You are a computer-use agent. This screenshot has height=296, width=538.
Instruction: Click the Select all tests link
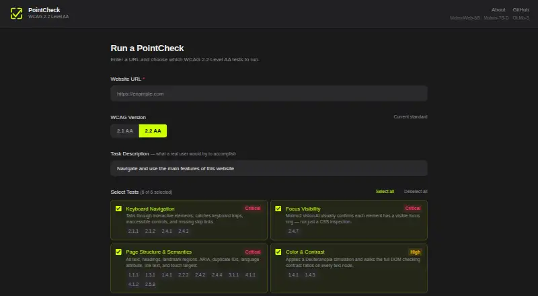point(385,191)
